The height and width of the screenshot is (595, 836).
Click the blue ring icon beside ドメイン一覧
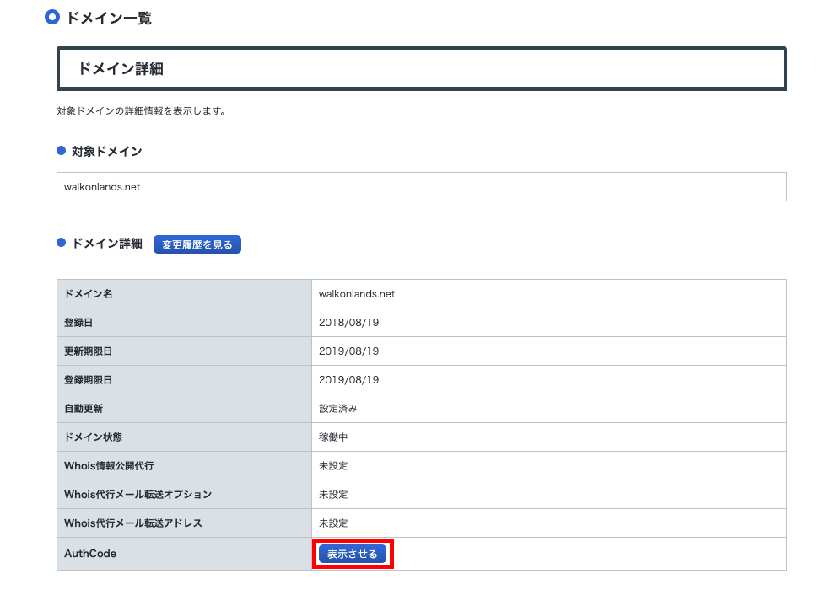pyautogui.click(x=51, y=17)
